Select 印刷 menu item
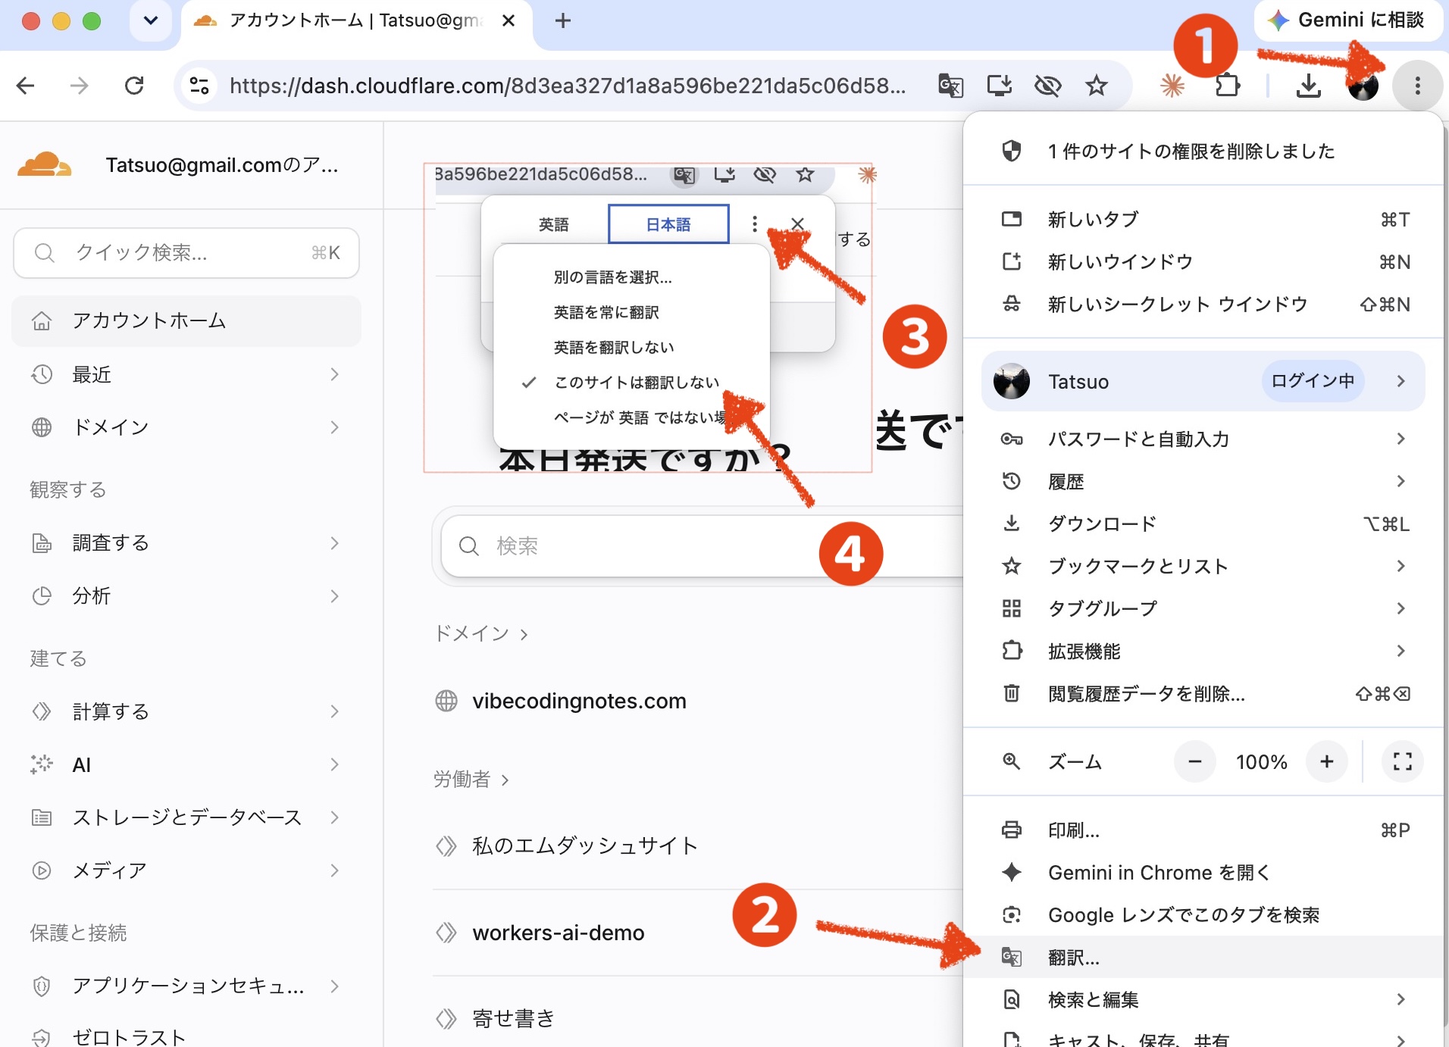1449x1047 pixels. [1203, 830]
